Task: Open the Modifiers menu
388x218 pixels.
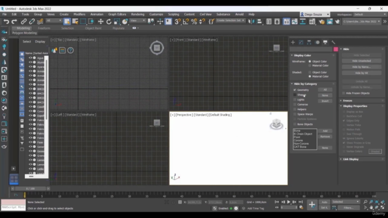Action: 79,15
